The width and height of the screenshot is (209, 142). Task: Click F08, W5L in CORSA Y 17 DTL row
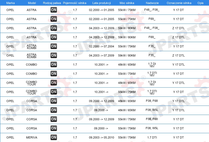click(x=152, y=110)
